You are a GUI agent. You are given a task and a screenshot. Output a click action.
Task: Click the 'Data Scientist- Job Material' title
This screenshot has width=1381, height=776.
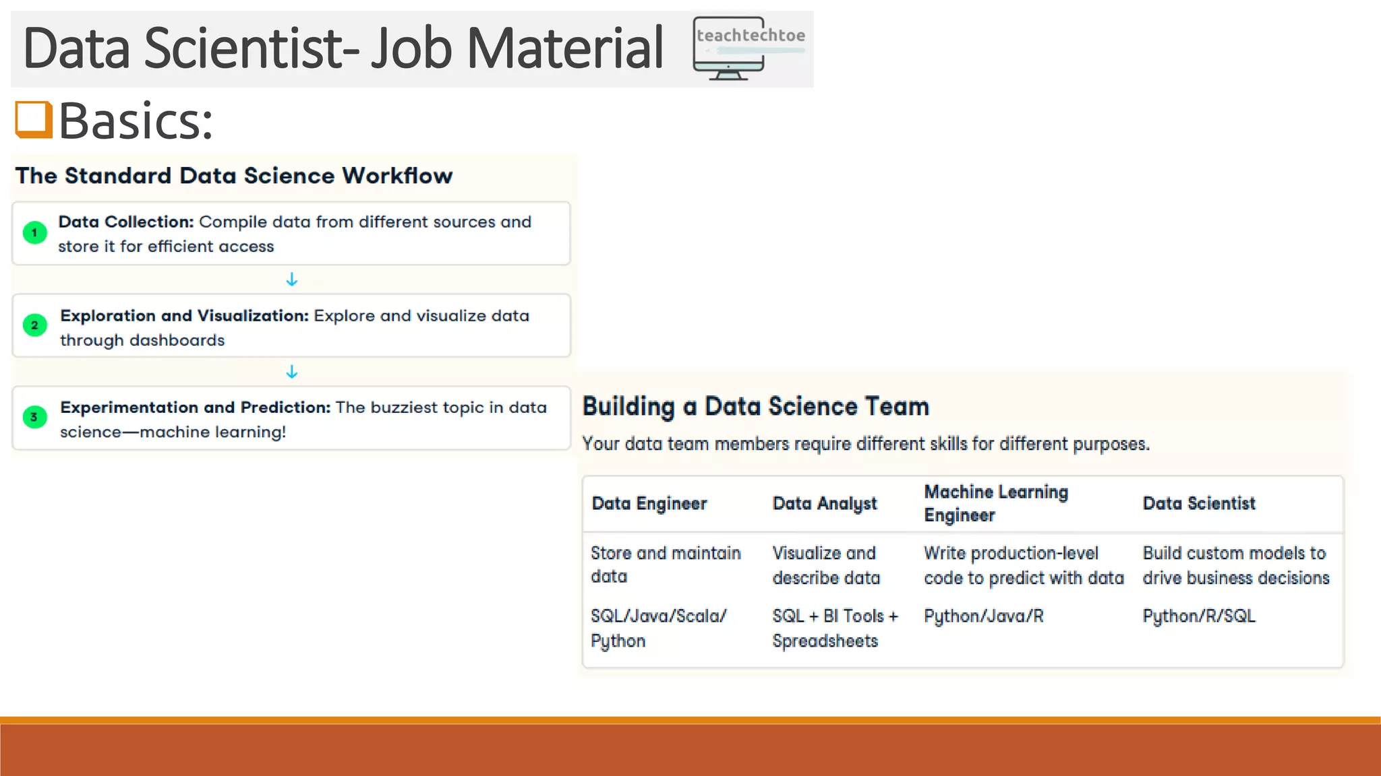click(344, 48)
